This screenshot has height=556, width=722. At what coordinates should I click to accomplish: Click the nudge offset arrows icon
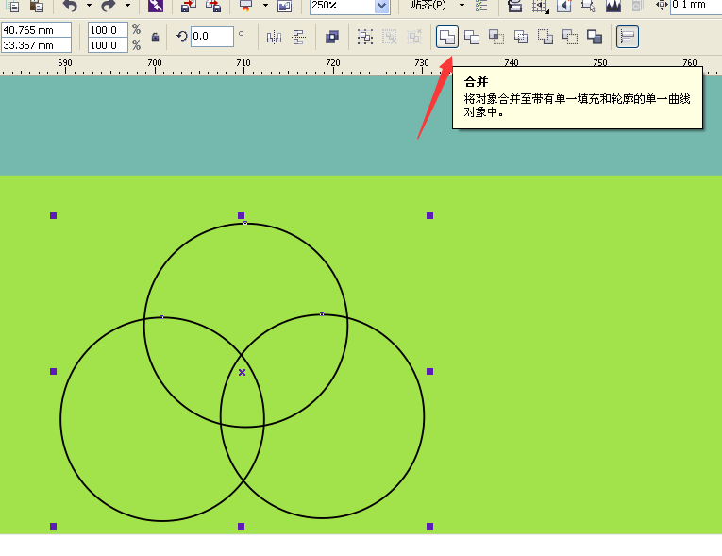click(662, 6)
